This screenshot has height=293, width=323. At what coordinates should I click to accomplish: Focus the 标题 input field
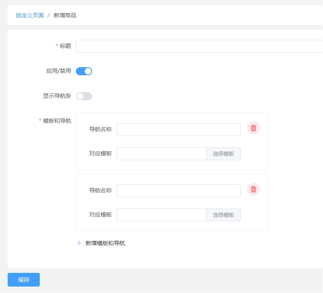(x=199, y=46)
